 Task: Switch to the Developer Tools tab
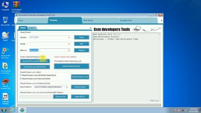(138, 20)
